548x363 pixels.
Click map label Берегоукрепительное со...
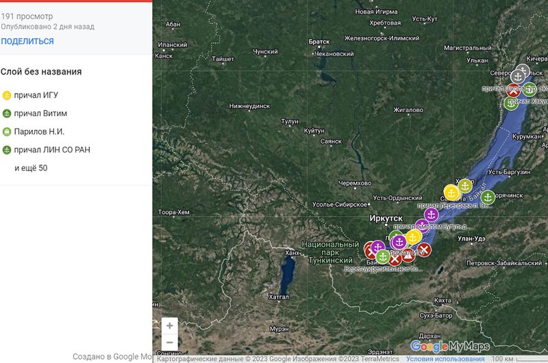click(x=384, y=269)
